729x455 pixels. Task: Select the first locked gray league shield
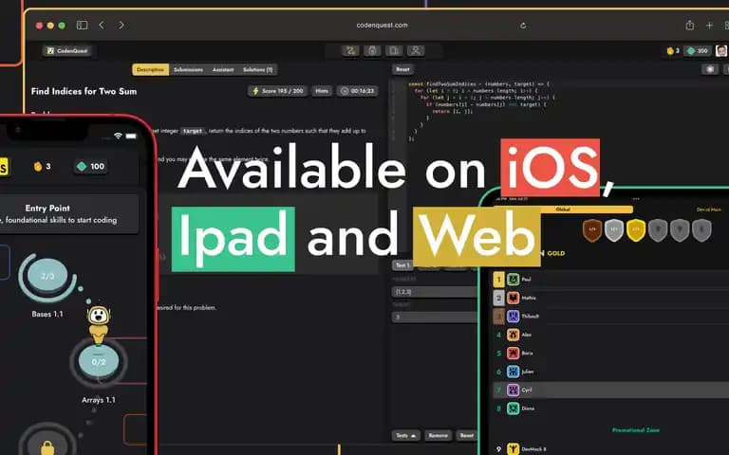(x=658, y=229)
